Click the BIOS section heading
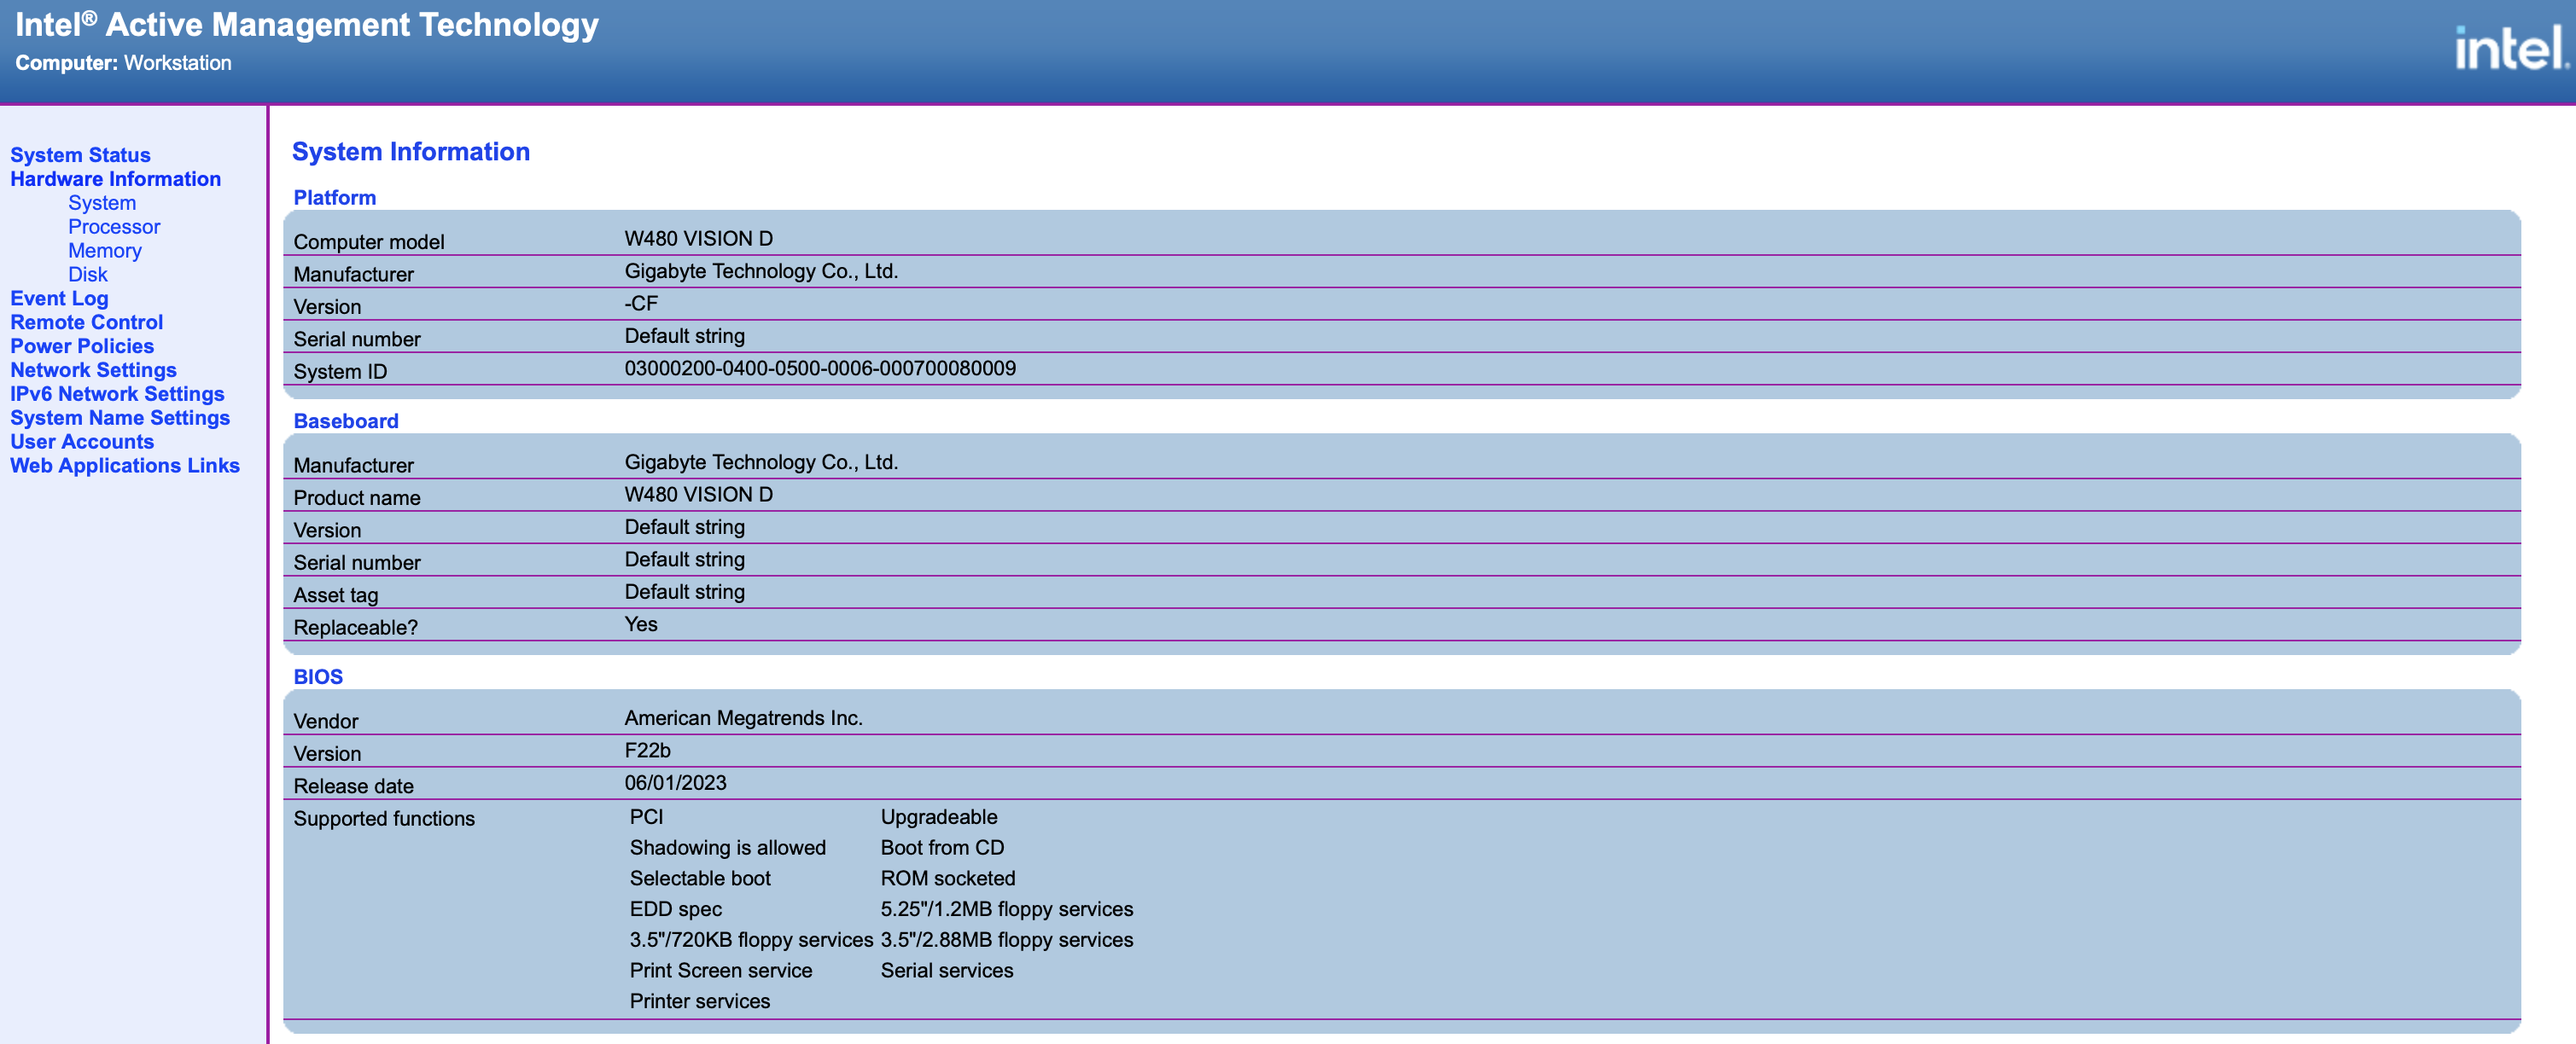This screenshot has height=1044, width=2576. tap(317, 676)
